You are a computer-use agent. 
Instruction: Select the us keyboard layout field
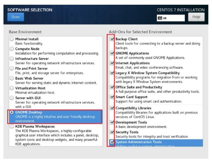(x=171, y=18)
